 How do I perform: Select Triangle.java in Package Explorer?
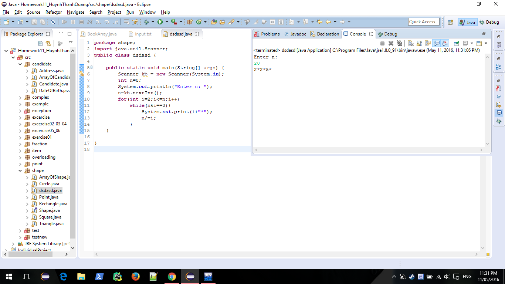(x=51, y=224)
